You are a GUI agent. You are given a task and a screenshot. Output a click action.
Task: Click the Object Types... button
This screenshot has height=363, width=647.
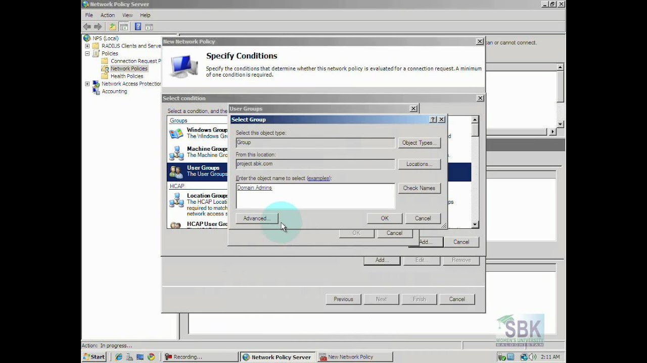(419, 143)
